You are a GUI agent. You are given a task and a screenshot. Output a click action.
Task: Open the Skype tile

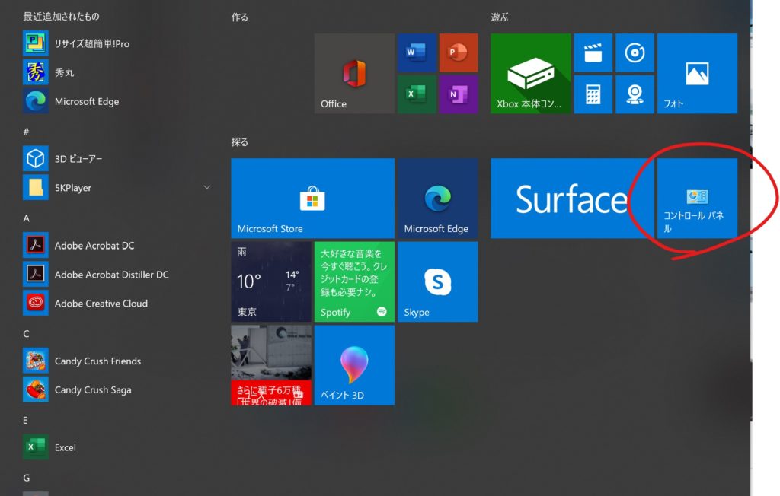click(438, 281)
